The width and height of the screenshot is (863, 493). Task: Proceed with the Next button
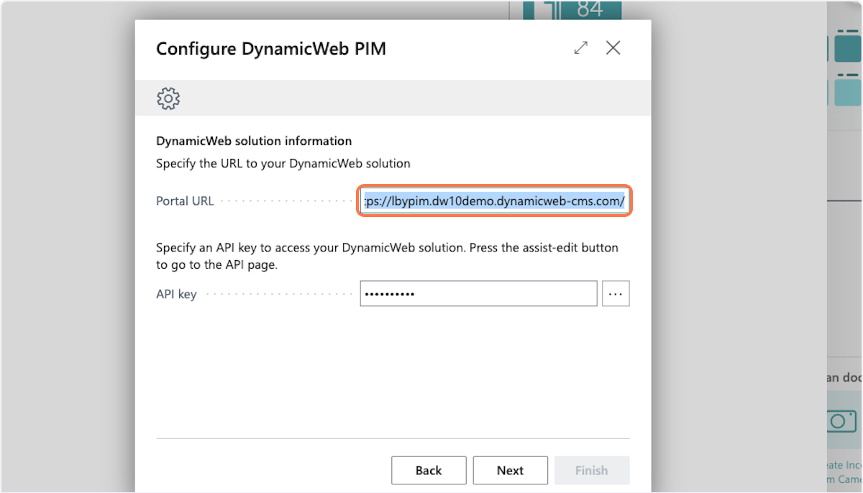coord(510,470)
